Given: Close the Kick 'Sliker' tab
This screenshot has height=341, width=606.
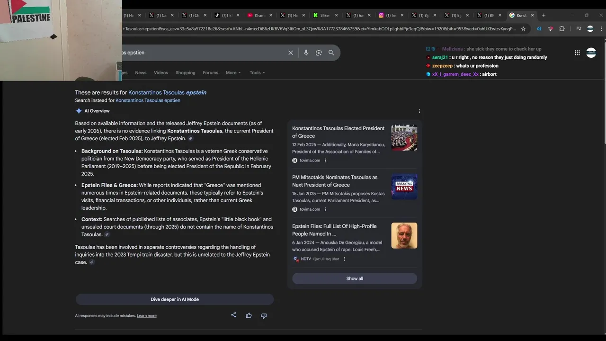Looking at the screenshot, I should (337, 15).
